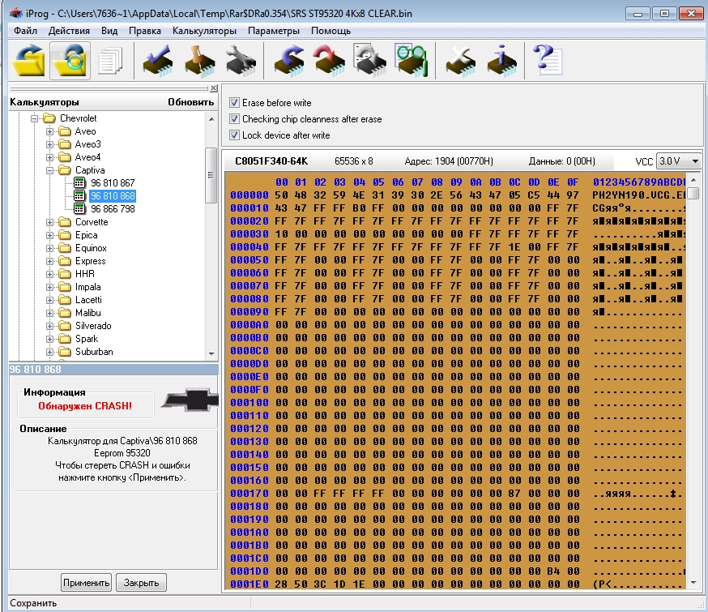Click the Применить button
The image size is (708, 612).
point(86,583)
